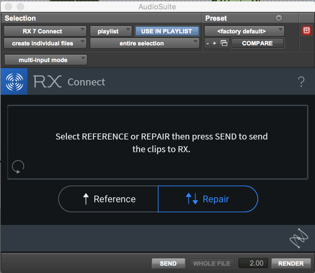Open RX Connect help question mark
The height and width of the screenshot is (273, 315).
coord(301,82)
